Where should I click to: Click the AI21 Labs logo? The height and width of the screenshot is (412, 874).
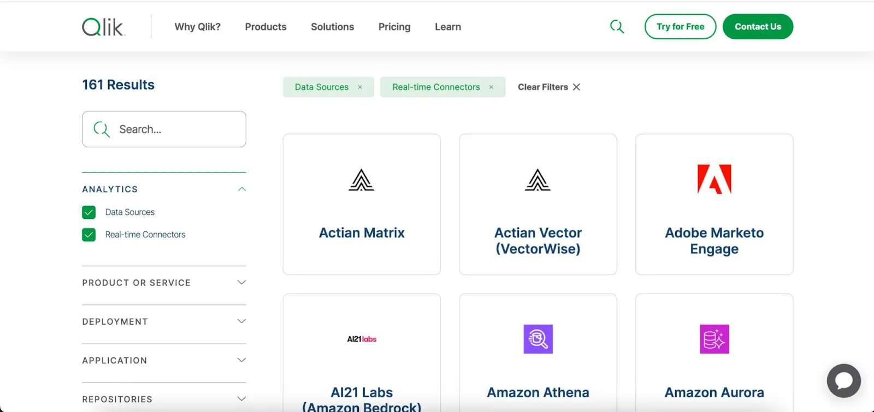click(362, 339)
